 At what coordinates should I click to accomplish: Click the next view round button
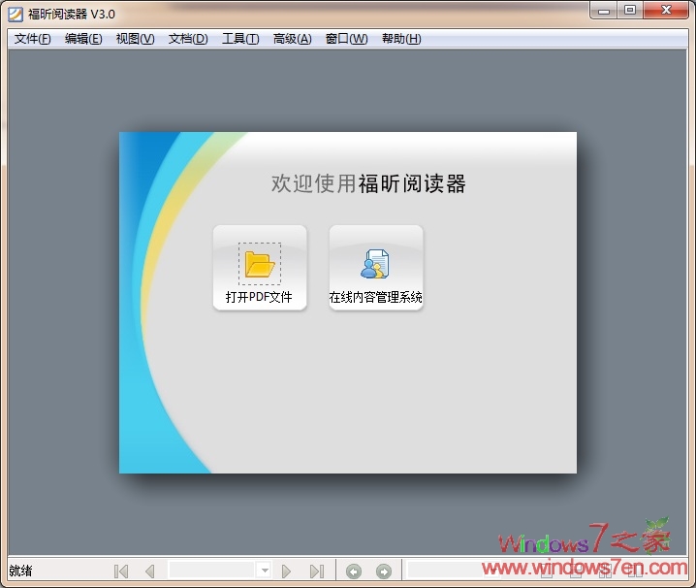click(384, 572)
